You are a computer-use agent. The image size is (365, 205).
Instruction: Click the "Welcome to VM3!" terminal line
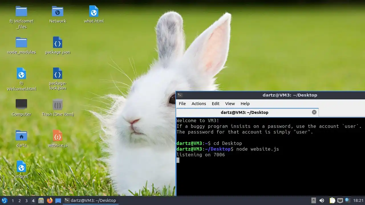coord(198,120)
